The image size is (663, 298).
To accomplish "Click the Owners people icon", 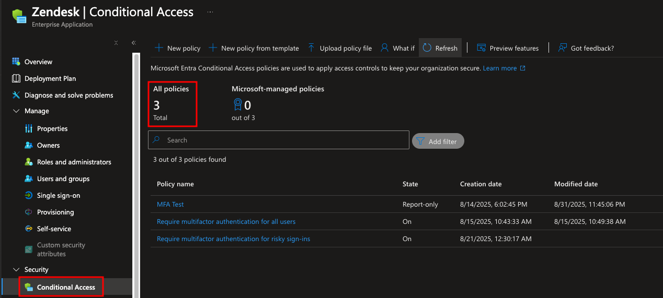I will (x=29, y=145).
